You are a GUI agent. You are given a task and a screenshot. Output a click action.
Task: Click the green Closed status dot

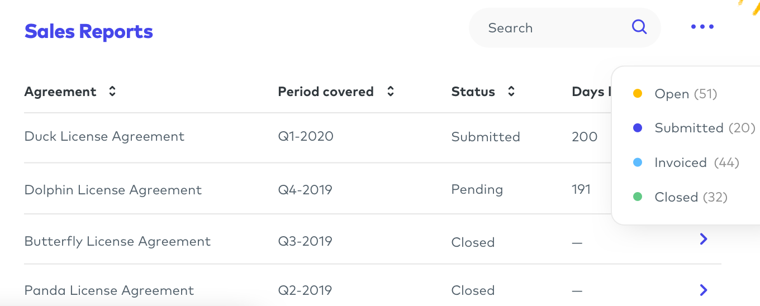click(x=638, y=197)
